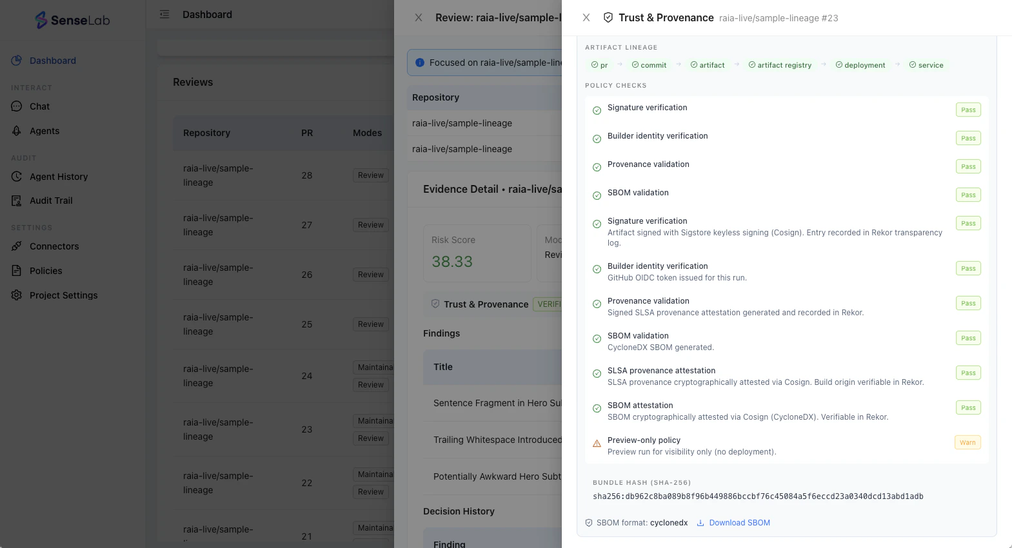Select 'Potentially Awkward Hero' finding row
1012x548 pixels.
point(493,476)
